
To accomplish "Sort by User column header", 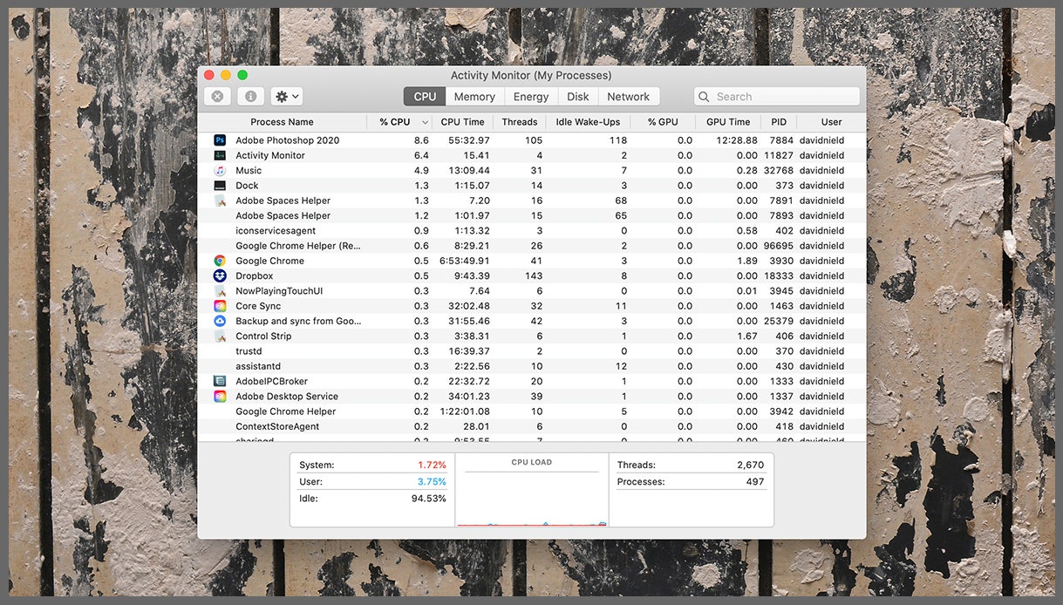I will (x=831, y=122).
